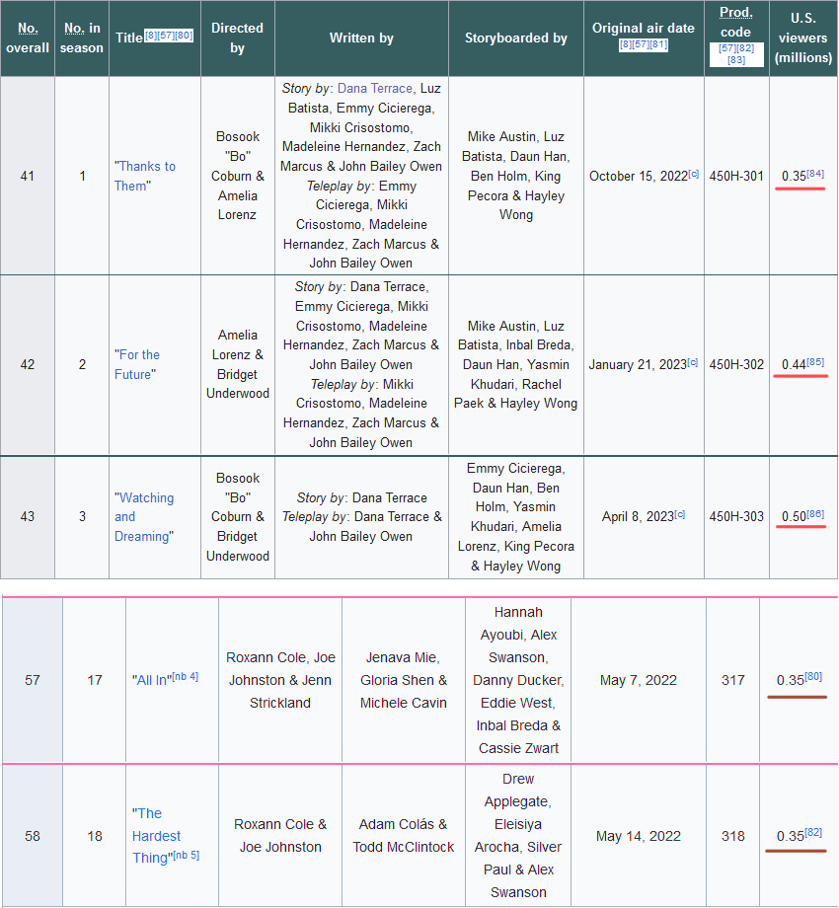Viewport: 839px width, 908px height.
Task: Click the "Written by" column header
Action: [361, 38]
